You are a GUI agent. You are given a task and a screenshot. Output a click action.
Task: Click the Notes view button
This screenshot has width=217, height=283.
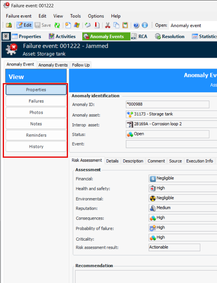36,124
